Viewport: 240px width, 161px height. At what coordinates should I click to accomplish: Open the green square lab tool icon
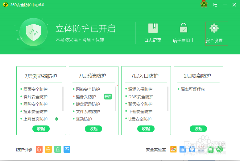click(210, 149)
